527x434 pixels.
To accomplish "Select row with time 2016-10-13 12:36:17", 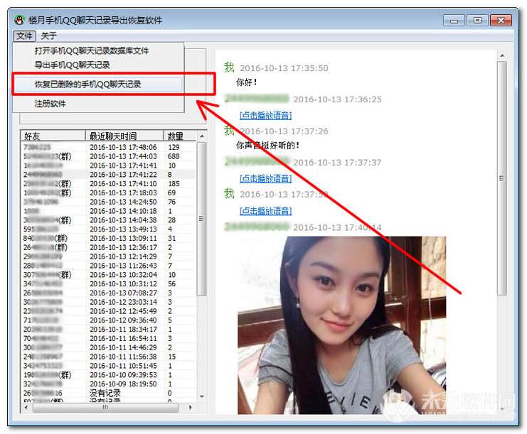I will point(108,247).
